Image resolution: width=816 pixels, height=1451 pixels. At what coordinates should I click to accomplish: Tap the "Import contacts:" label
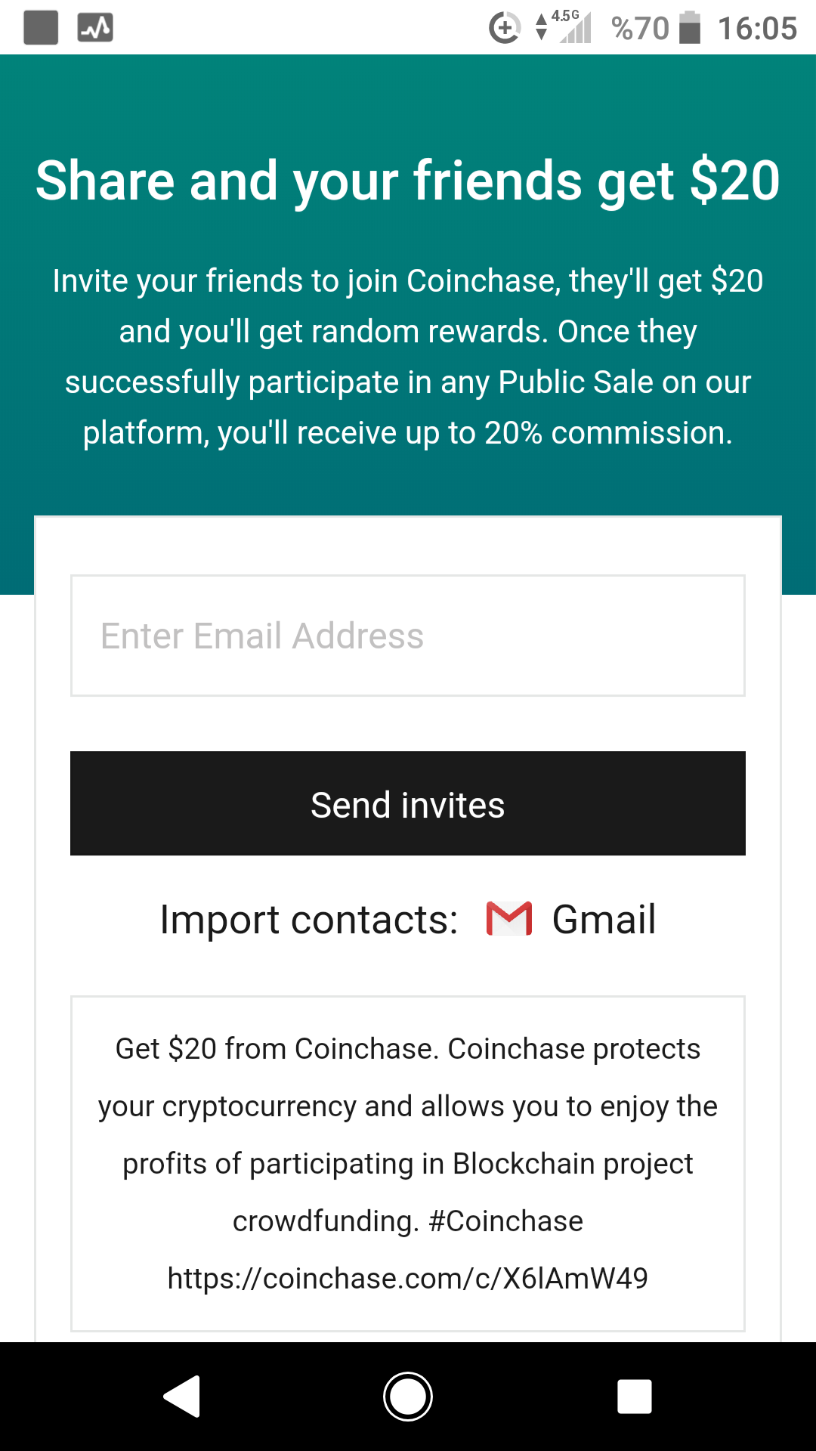pos(309,920)
